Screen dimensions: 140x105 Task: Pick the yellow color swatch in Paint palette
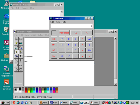(29, 92)
